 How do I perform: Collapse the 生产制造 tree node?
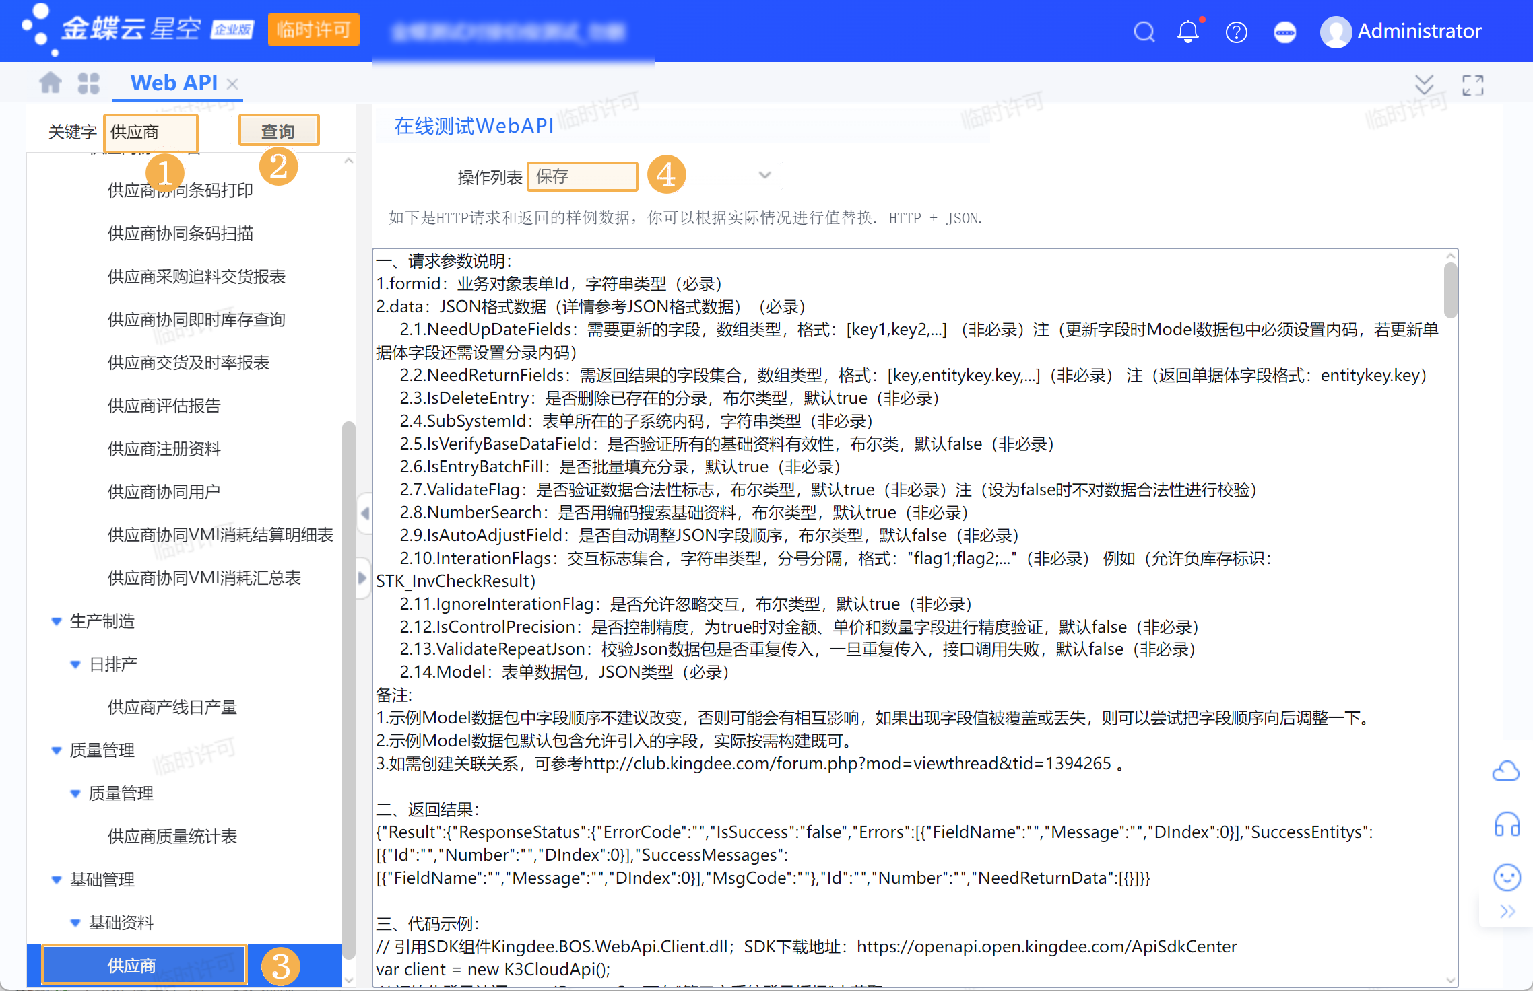tap(57, 621)
